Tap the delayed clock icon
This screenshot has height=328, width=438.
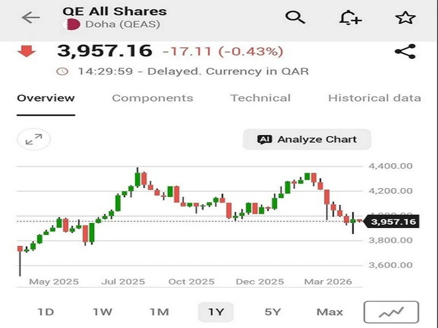pyautogui.click(x=63, y=71)
